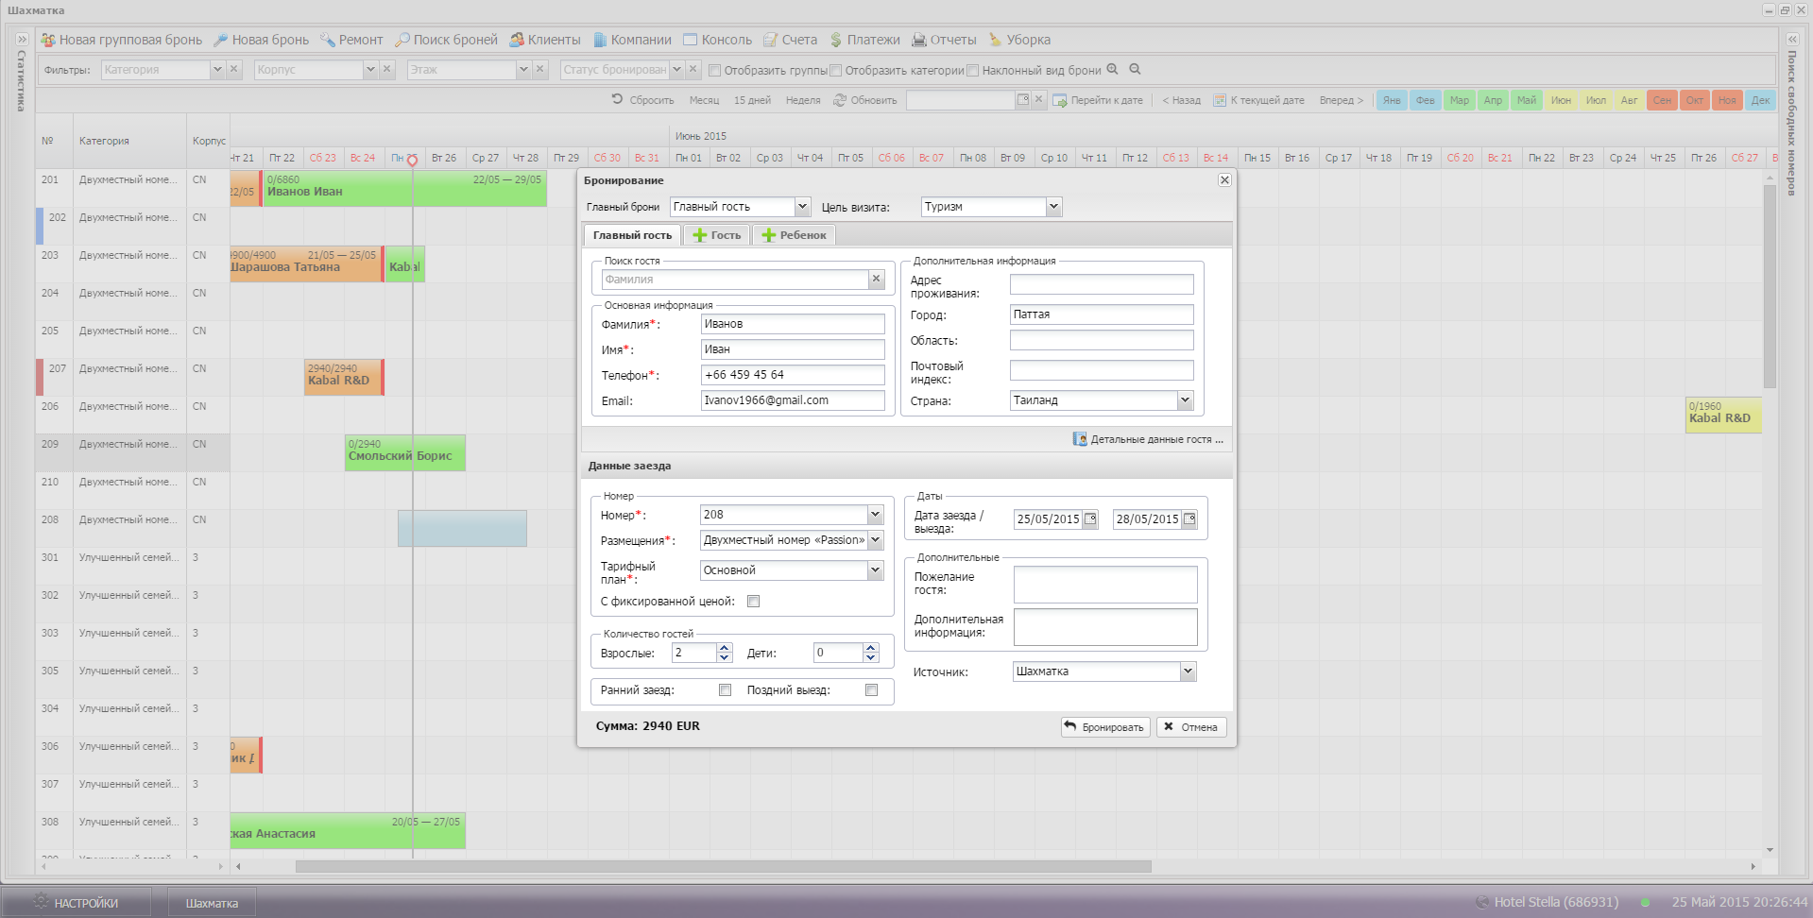This screenshot has height=918, width=1813.
Task: Open the Отчеты section
Action: pyautogui.click(x=944, y=40)
